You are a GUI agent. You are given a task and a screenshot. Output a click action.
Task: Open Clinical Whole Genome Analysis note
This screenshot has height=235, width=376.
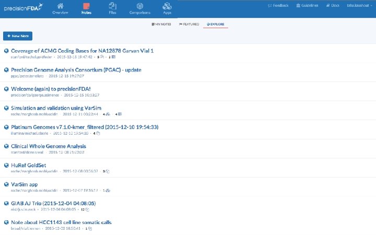pos(49,146)
